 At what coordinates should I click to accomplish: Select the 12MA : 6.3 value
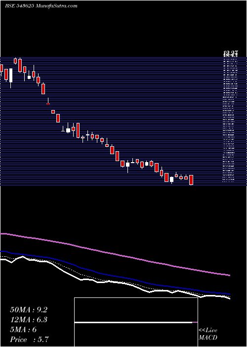(29, 320)
